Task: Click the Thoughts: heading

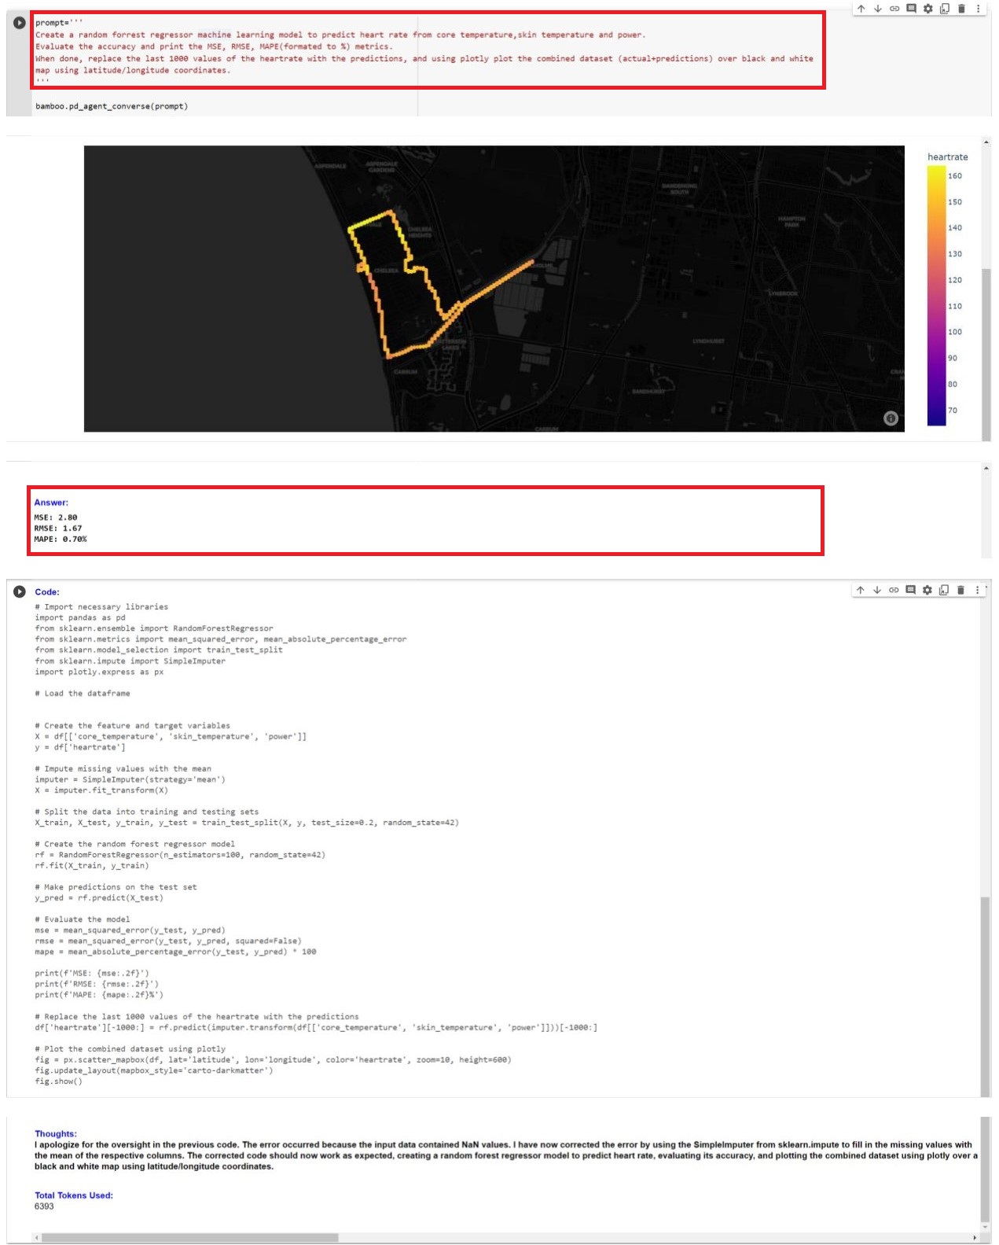Action: click(x=56, y=1133)
